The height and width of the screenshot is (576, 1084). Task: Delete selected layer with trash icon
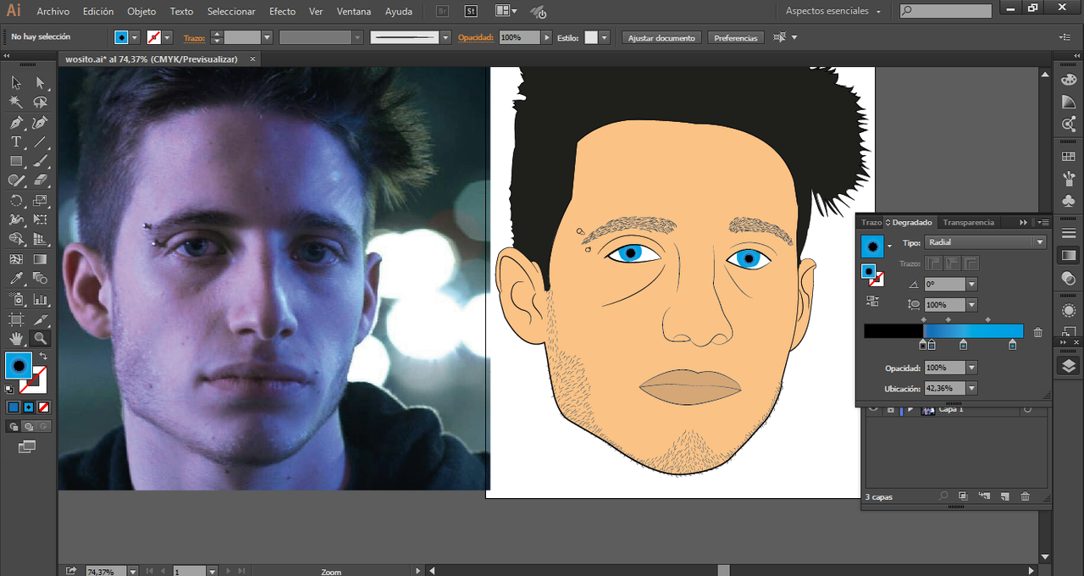pyautogui.click(x=1026, y=496)
